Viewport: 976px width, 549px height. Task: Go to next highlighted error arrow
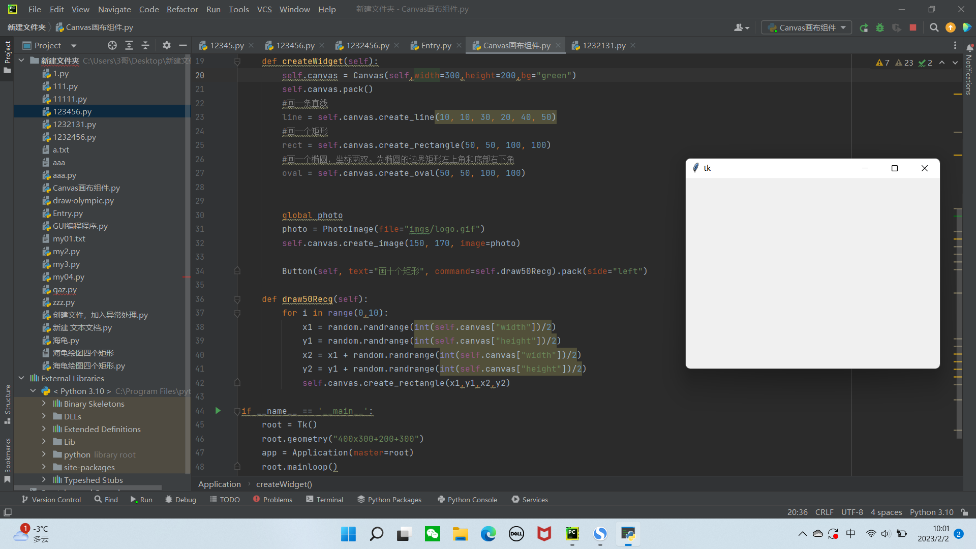pos(955,63)
